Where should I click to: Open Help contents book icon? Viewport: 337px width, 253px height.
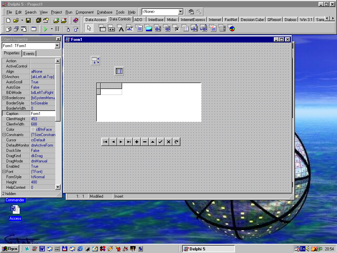point(76,20)
